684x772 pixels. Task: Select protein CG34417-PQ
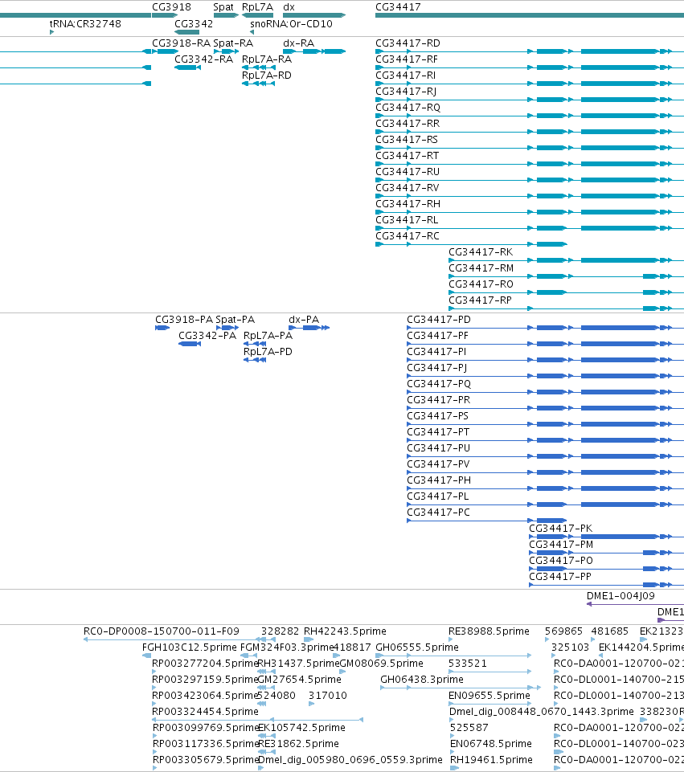point(439,384)
